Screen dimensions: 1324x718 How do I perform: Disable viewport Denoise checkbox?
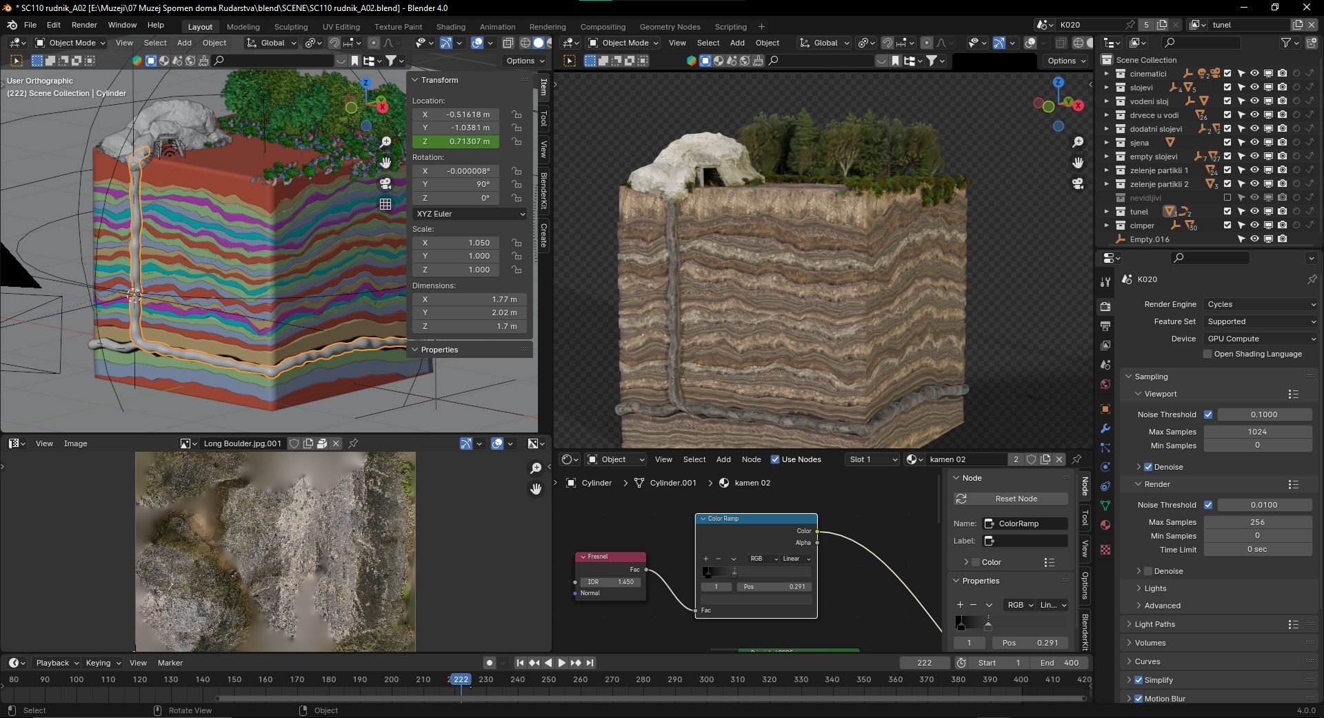point(1148,467)
